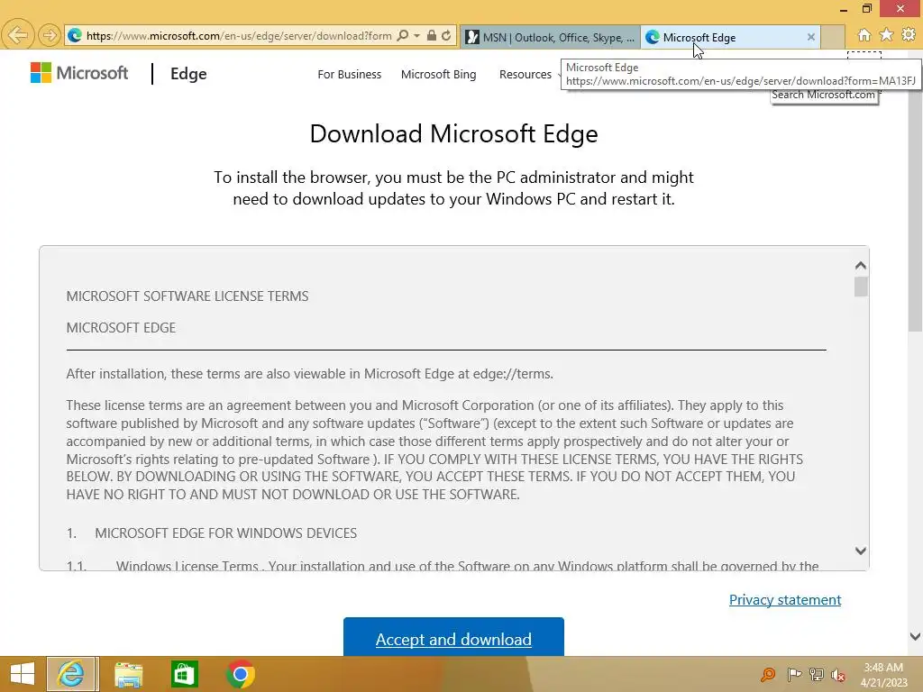Click the MICROSOFT EDGE FOR WINDOWS DEVICES line

coord(225,533)
